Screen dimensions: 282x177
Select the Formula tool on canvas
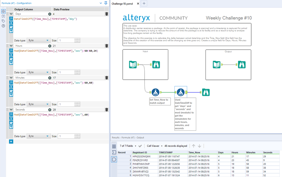[180, 92]
